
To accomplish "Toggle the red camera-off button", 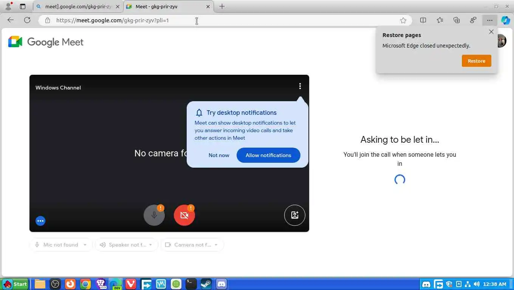I will tap(184, 215).
